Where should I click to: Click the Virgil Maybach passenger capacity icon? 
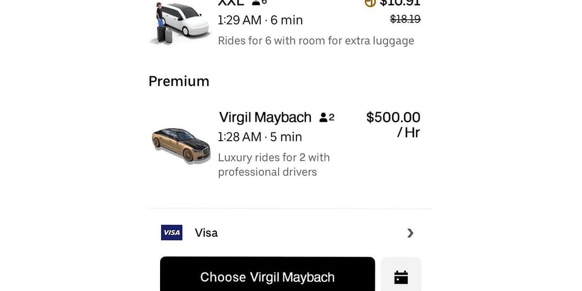(x=327, y=117)
